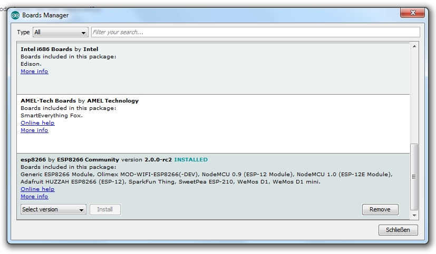Click the 'Edison.' board text
Screen dimensions: 436x254
tap(31, 64)
